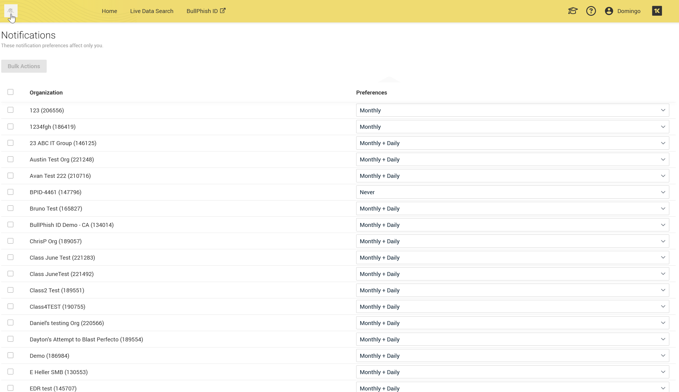Open the graduation cap training icon
The width and height of the screenshot is (679, 392).
point(573,11)
